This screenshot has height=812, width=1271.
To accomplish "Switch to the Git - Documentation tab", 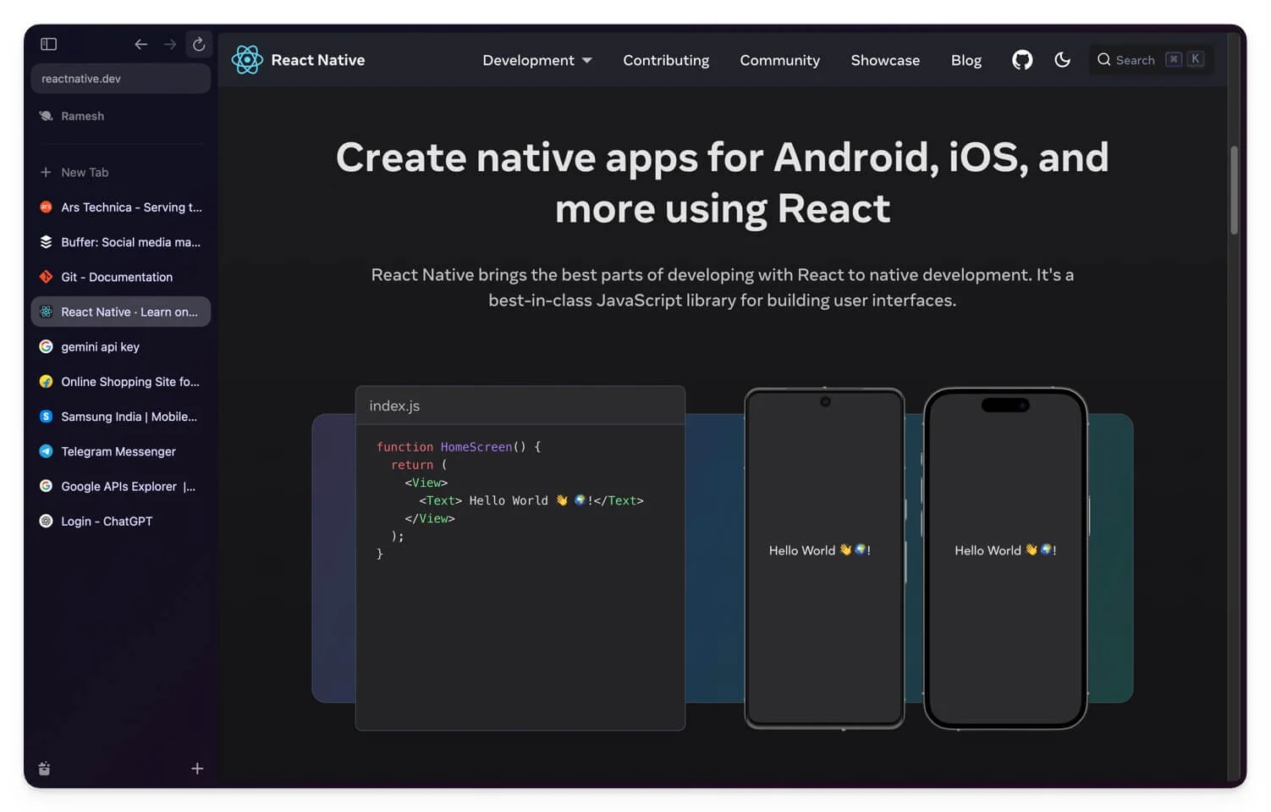I will coord(117,277).
